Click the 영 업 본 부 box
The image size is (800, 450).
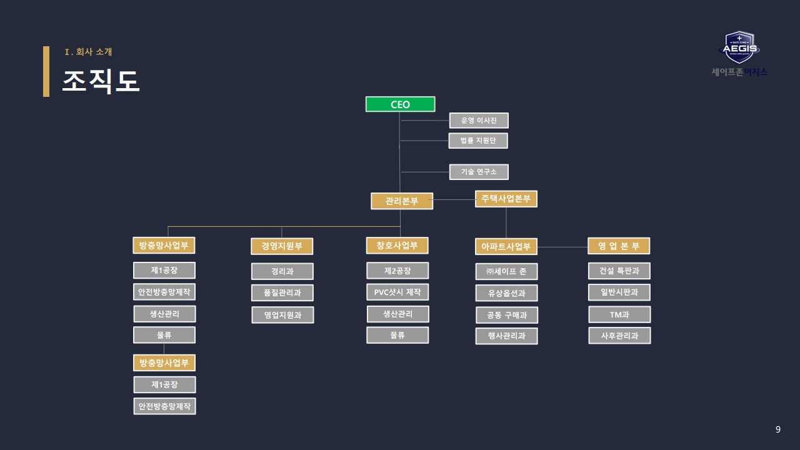(x=619, y=246)
